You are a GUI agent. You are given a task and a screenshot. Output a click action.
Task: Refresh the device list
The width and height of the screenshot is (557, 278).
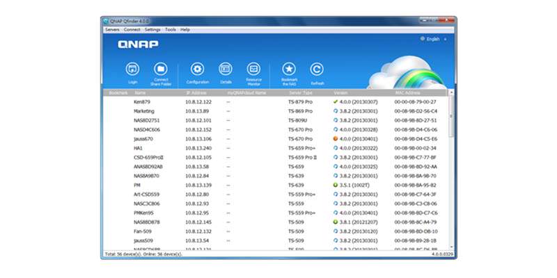317,69
